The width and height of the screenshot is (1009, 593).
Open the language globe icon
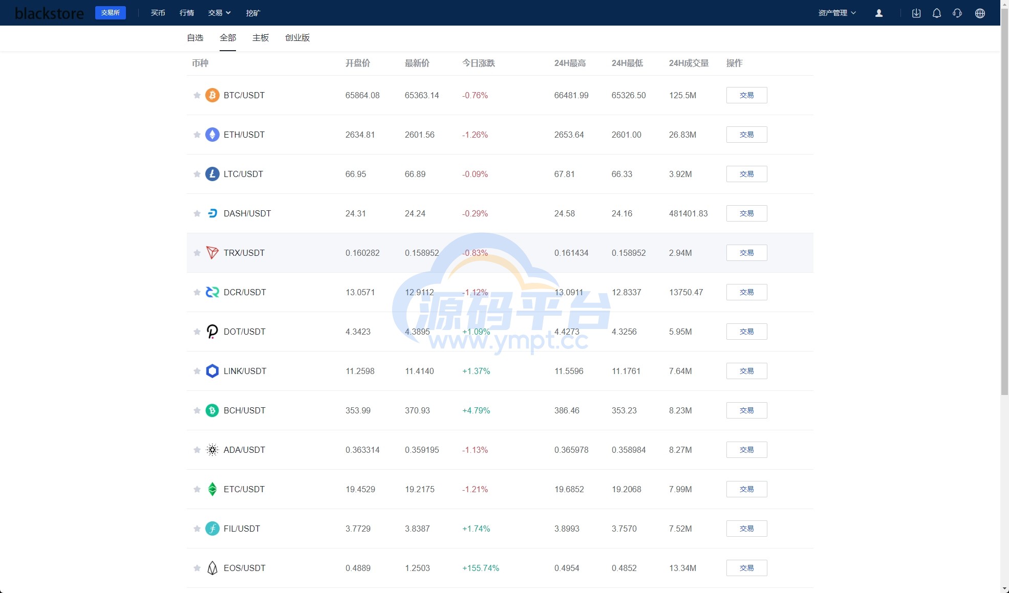click(980, 13)
